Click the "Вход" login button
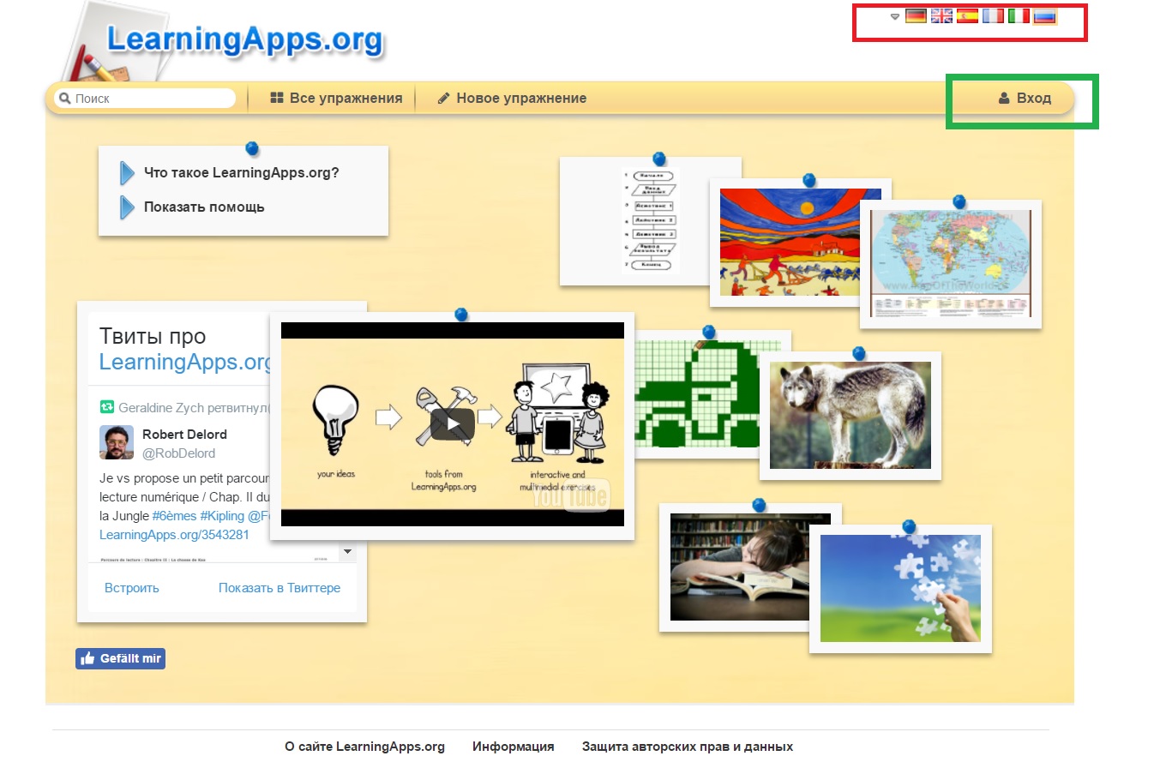1160x774 pixels. [x=1025, y=98]
